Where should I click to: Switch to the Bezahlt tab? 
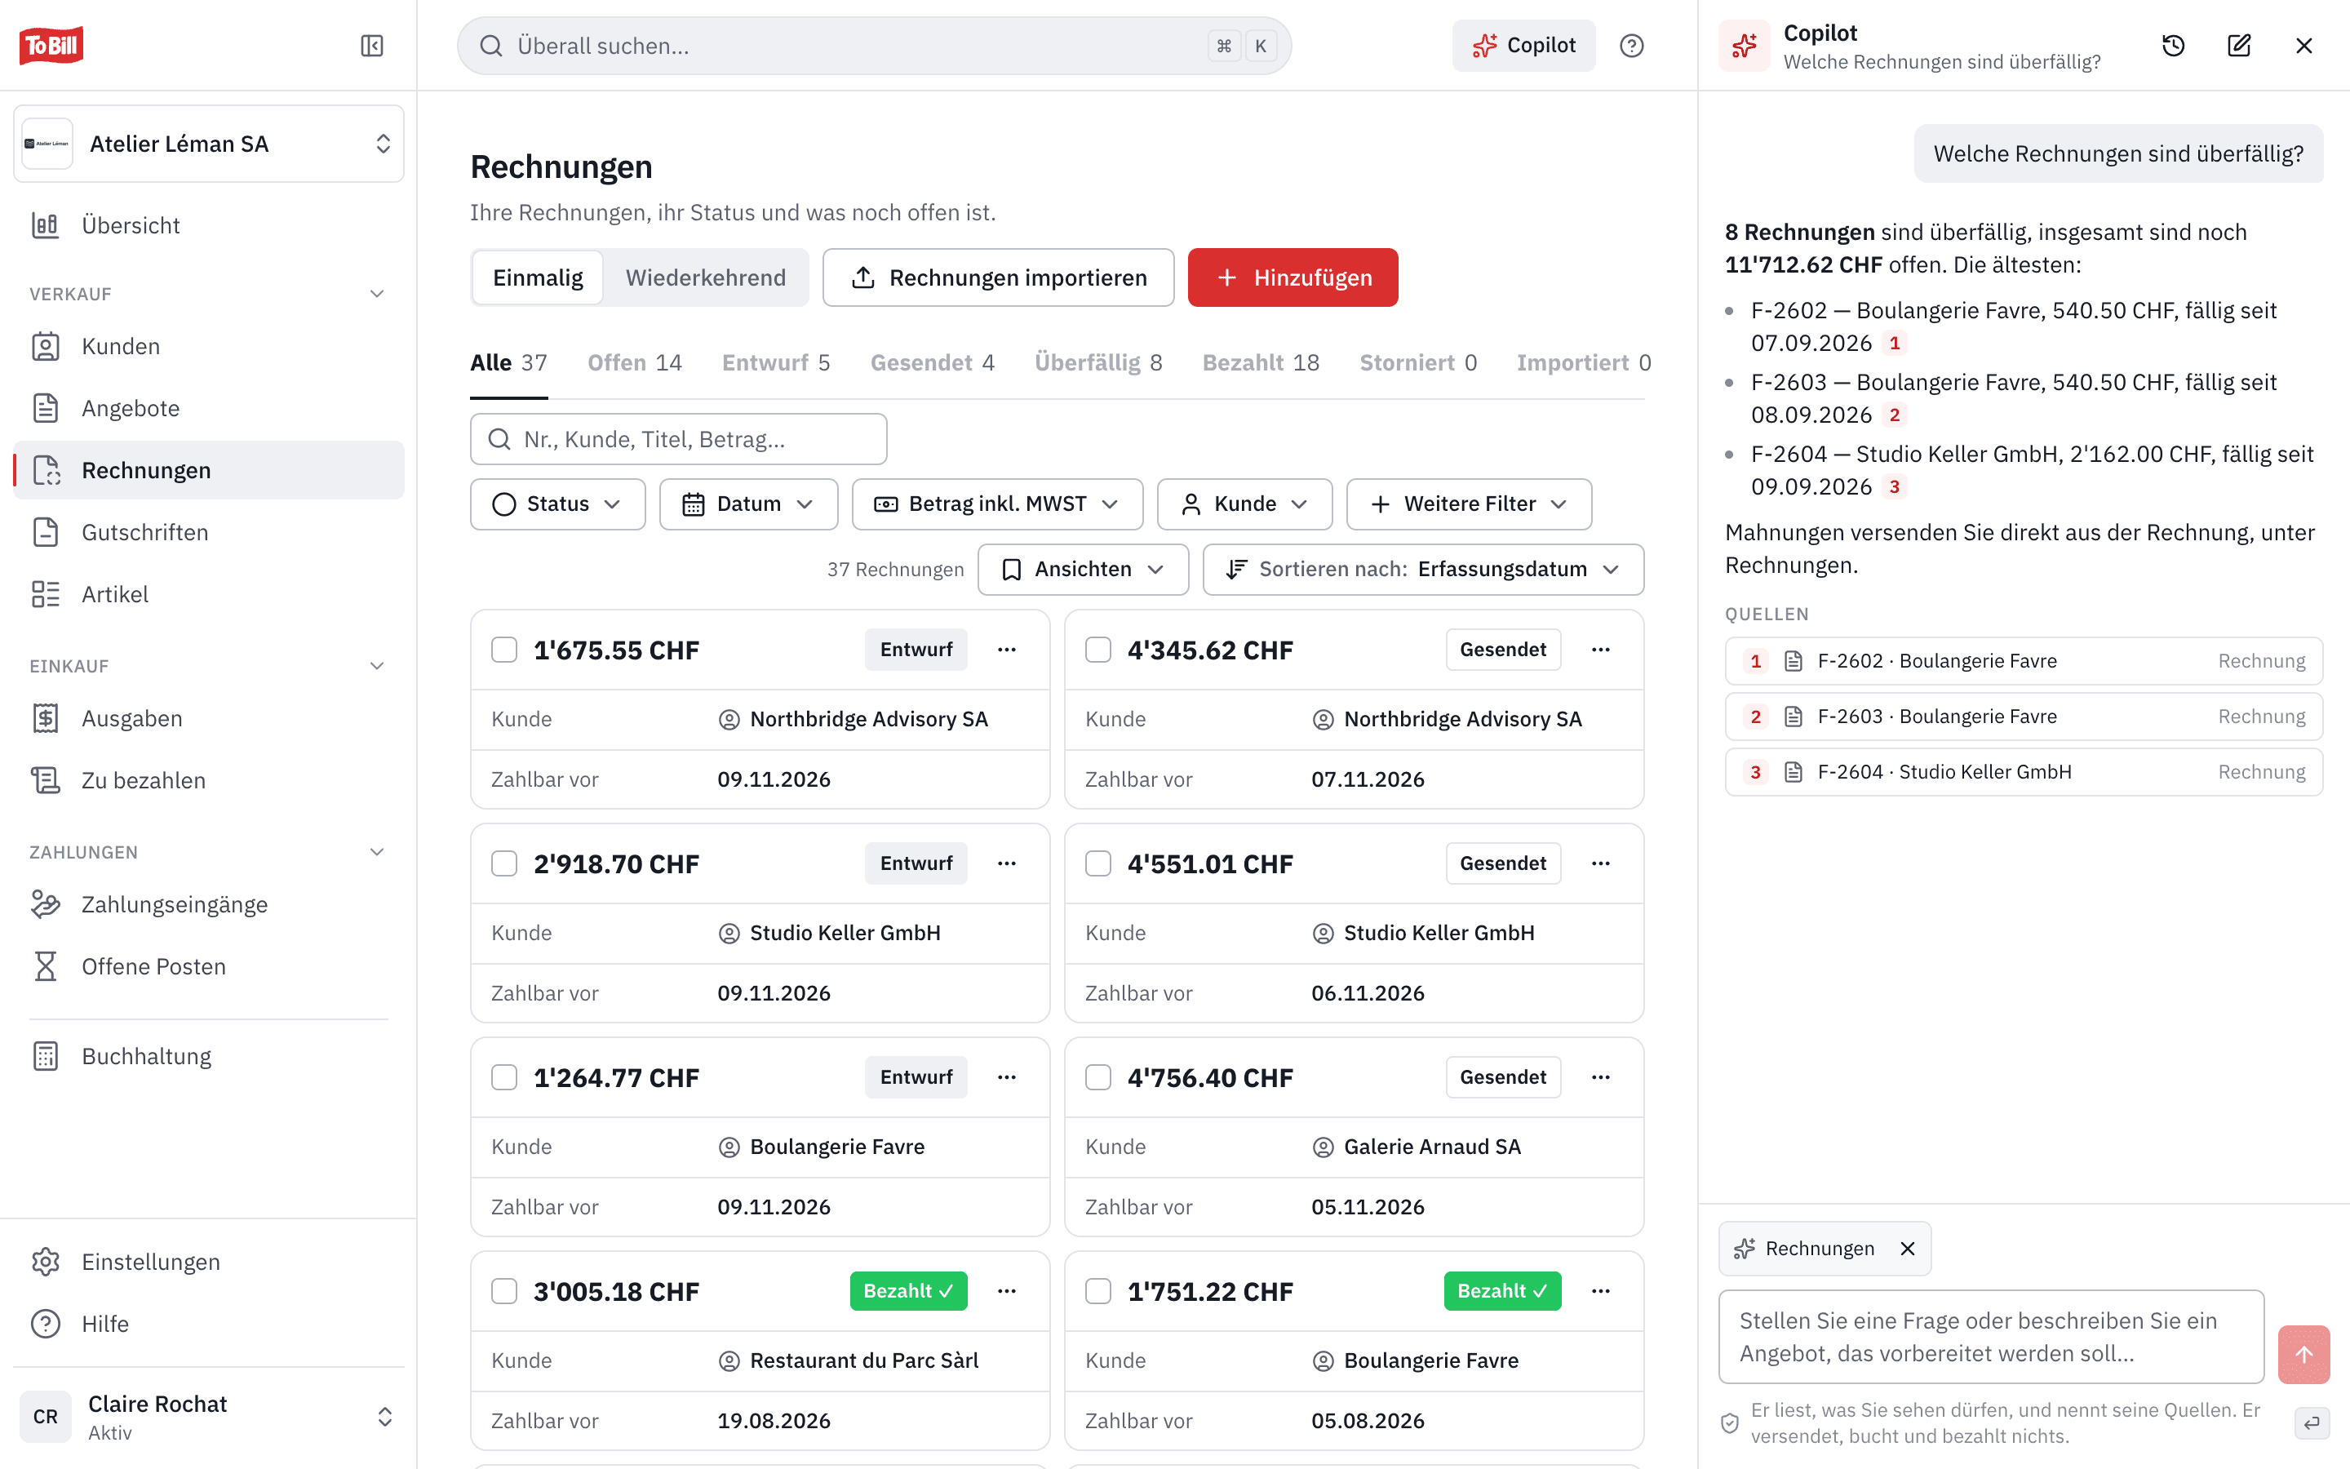(x=1261, y=363)
